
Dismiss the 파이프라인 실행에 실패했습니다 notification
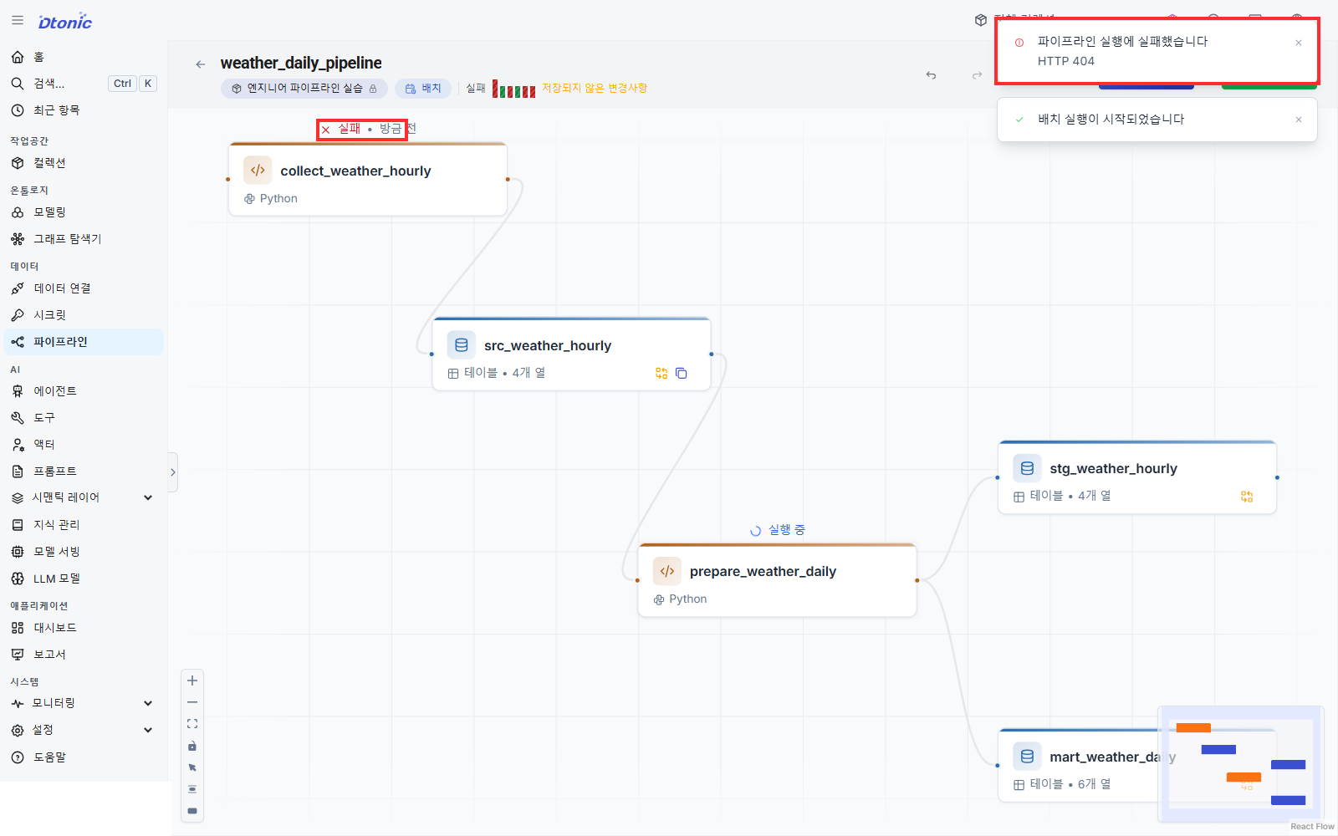tap(1299, 43)
